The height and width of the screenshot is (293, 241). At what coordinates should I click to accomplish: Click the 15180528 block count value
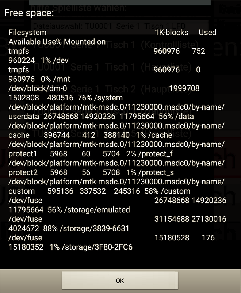click(x=172, y=238)
